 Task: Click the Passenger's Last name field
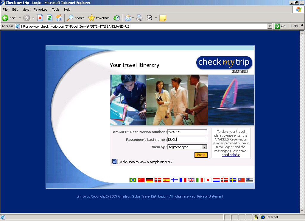187,140
